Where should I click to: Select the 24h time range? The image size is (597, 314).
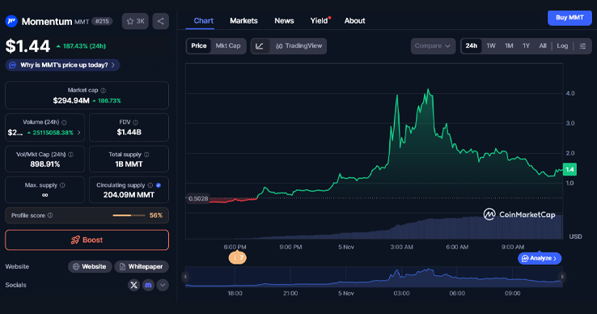471,46
